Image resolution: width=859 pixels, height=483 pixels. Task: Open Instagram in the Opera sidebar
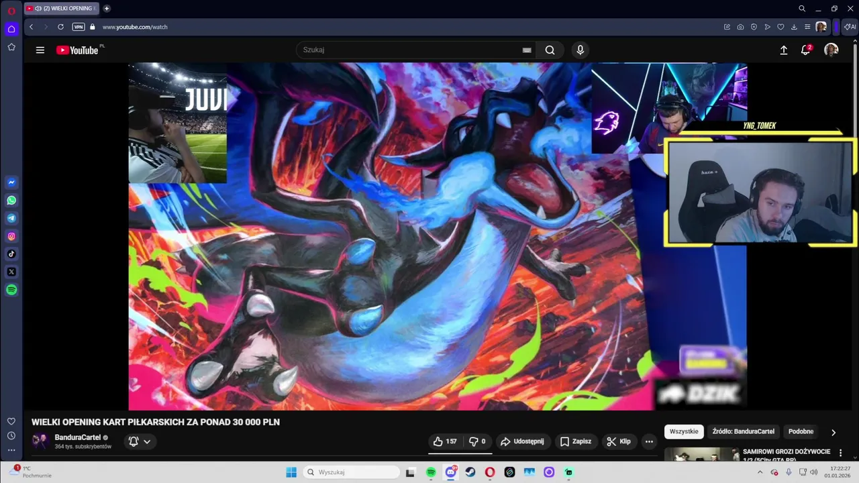(11, 236)
